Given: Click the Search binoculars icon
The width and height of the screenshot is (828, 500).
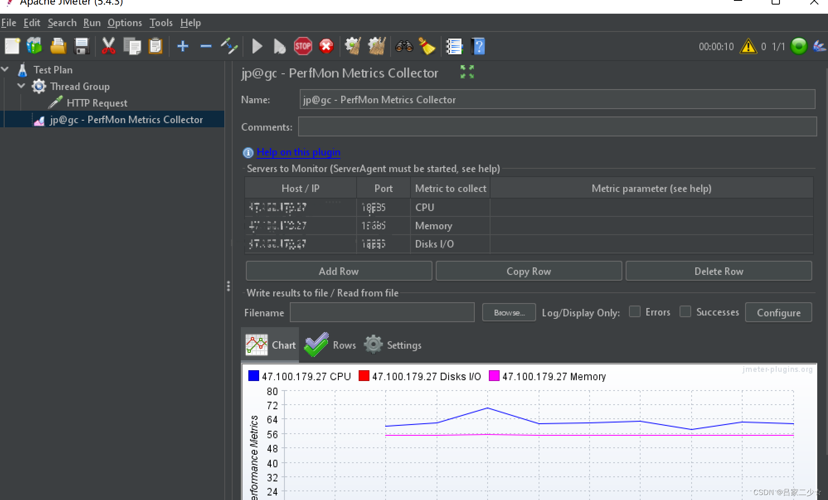Looking at the screenshot, I should (404, 46).
